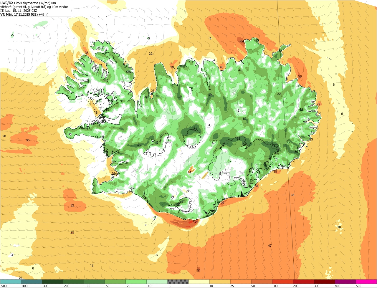Click the '-89' value in the southeast
Image resolution: width=377 pixels, height=288 pixels.
coord(296,152)
